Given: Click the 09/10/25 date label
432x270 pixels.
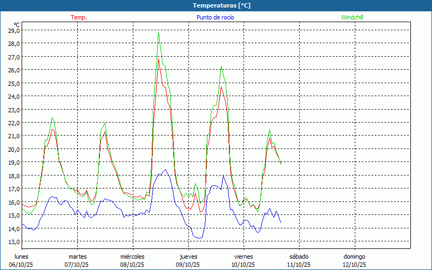Looking at the screenshot, I should pyautogui.click(x=188, y=265).
